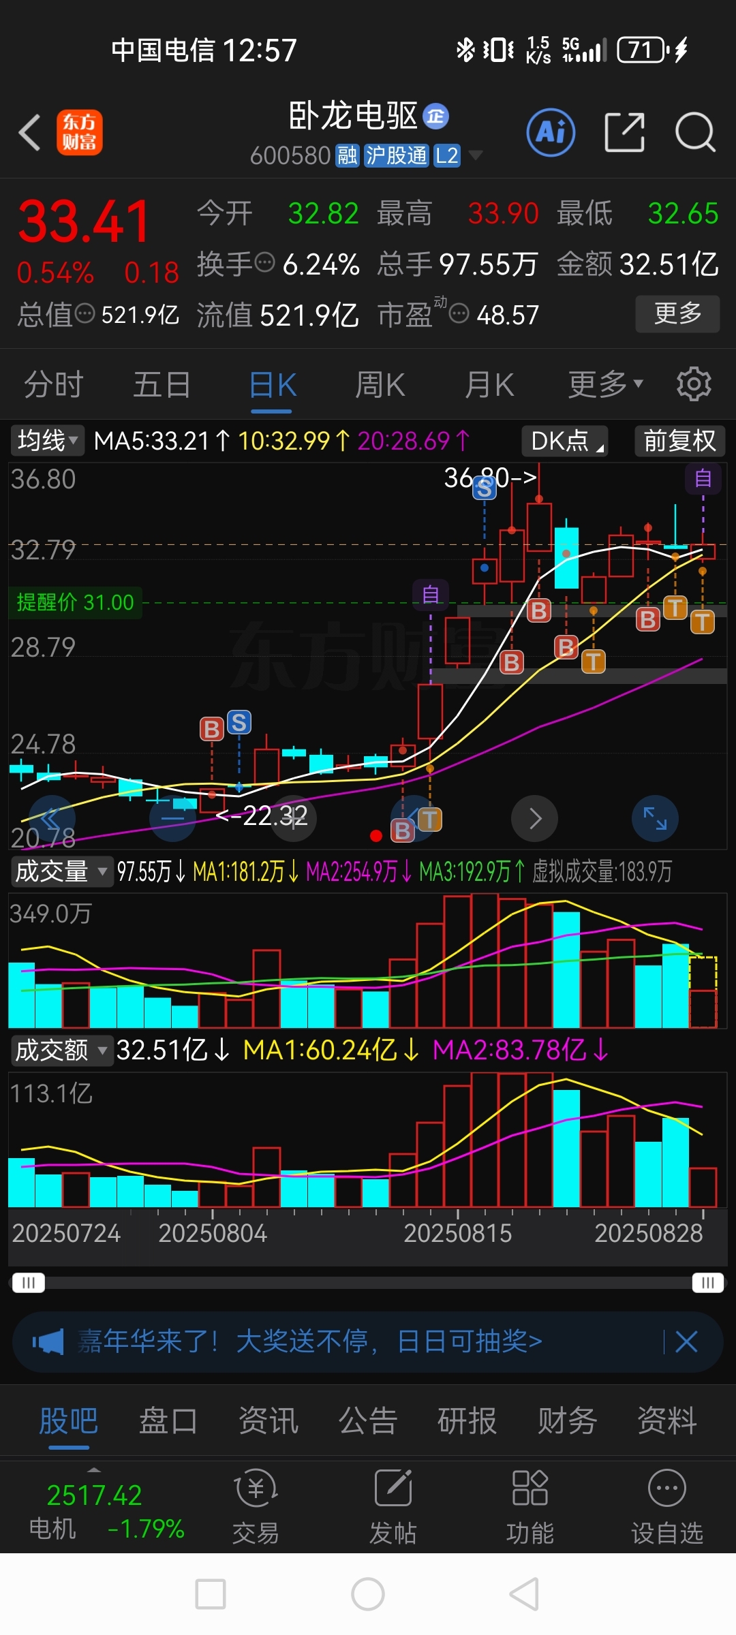Open 公告 tab
The image size is (736, 1635).
click(368, 1421)
